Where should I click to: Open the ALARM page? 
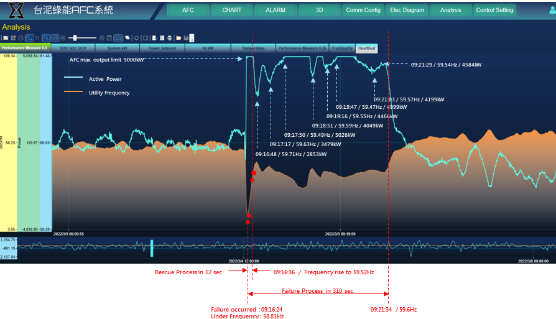click(276, 10)
